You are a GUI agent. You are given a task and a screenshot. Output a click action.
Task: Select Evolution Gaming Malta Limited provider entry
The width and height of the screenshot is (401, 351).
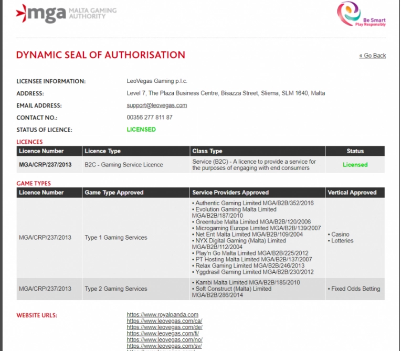point(235,212)
